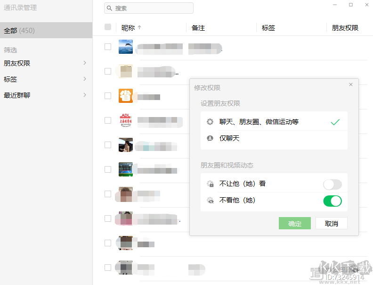Close the 修改权限 dialog with X

351,84
